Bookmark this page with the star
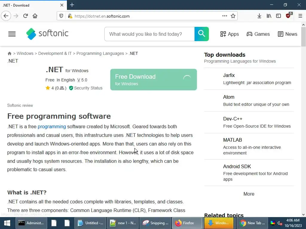 233,16
